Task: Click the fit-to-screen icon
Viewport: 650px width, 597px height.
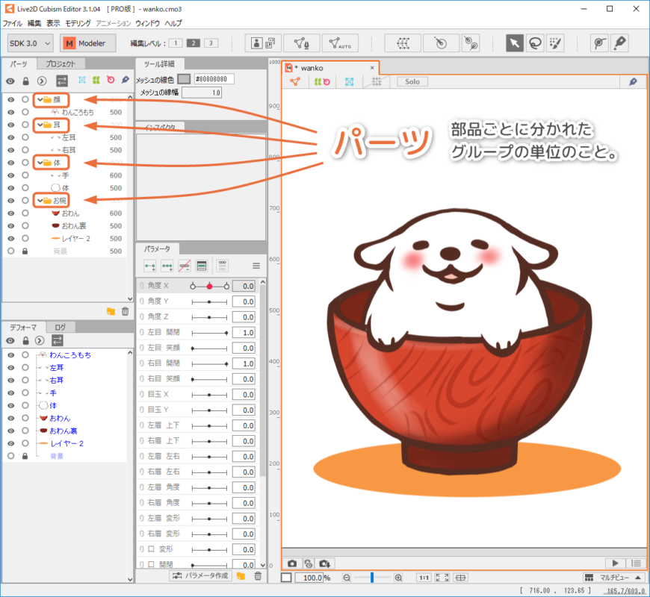Action: point(442,578)
